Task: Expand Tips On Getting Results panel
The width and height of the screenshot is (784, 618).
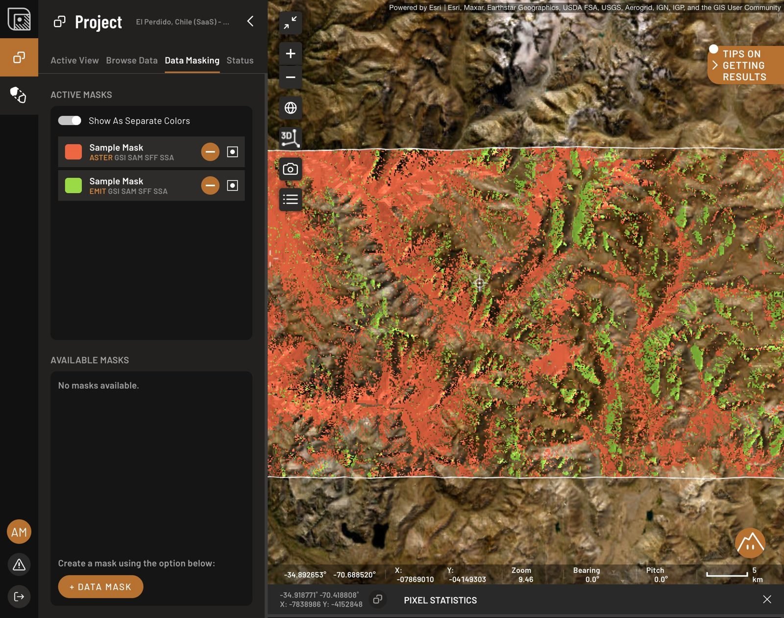Action: 745,65
